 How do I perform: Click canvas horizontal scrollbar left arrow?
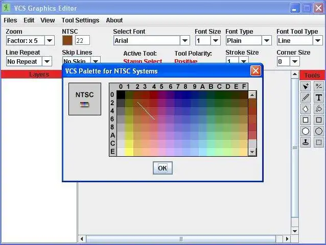point(82,239)
